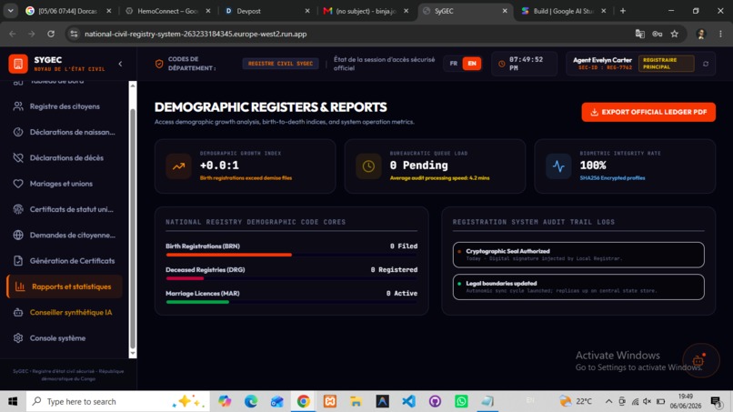Click the REGISTRE CIVIL SYGEC badge
This screenshot has width=733, height=412.
coord(280,63)
